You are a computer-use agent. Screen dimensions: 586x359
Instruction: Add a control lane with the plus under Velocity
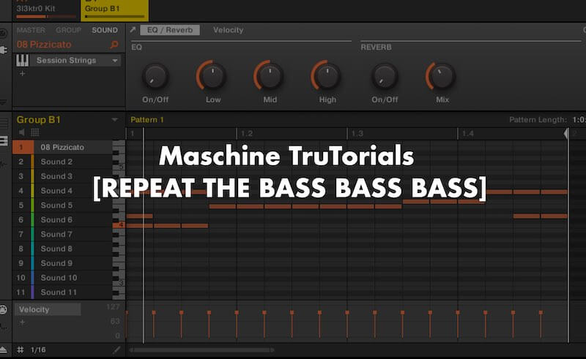(23, 322)
